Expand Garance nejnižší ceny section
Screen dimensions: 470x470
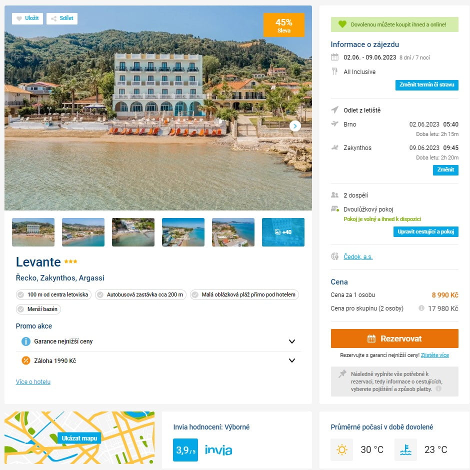click(292, 341)
